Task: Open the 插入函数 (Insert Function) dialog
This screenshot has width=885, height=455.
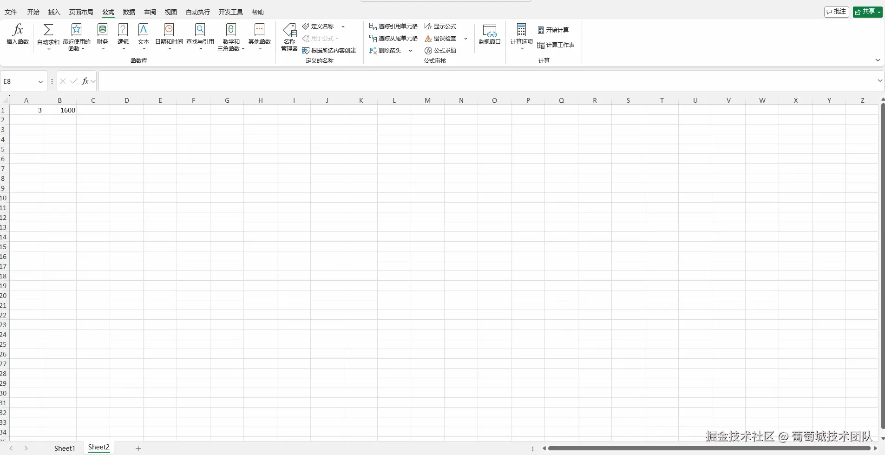Action: click(x=18, y=34)
